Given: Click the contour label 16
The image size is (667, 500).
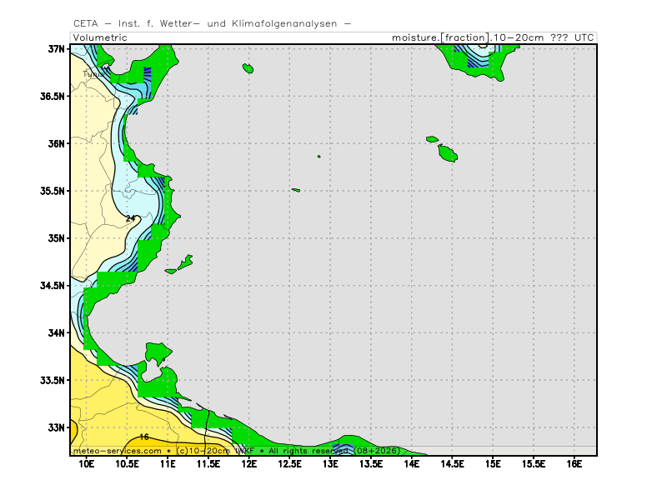Looking at the screenshot, I should pyautogui.click(x=144, y=437).
